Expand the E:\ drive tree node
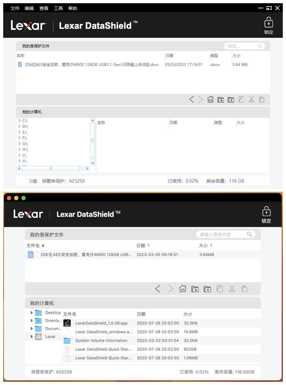Viewport: 286px width, 385px height. [x=20, y=132]
